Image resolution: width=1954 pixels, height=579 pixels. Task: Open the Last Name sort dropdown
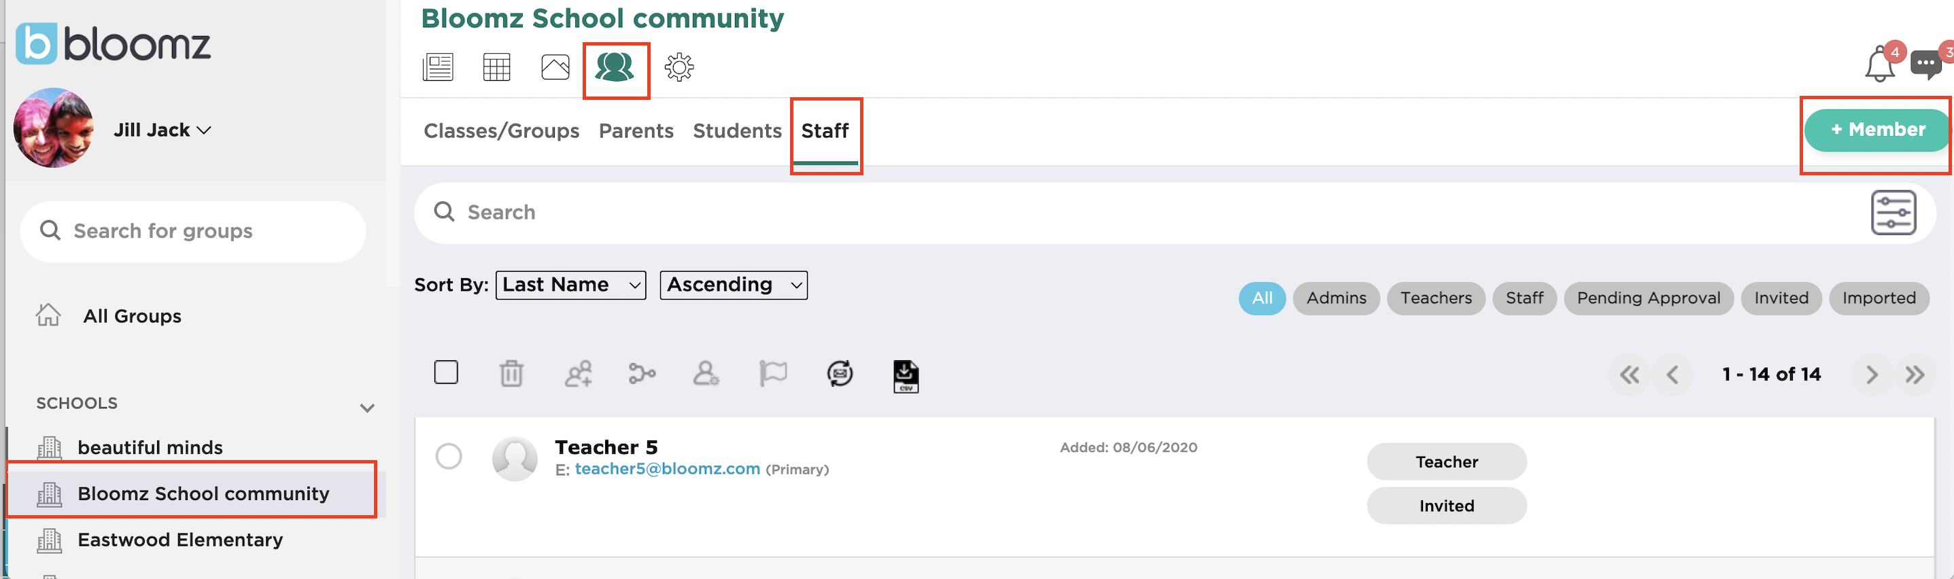click(x=570, y=285)
